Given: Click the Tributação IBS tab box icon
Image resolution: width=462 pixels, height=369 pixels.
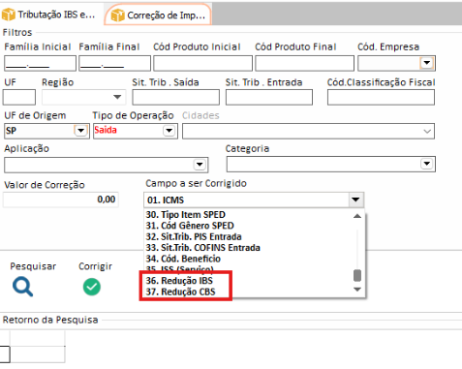Looking at the screenshot, I should (9, 15).
